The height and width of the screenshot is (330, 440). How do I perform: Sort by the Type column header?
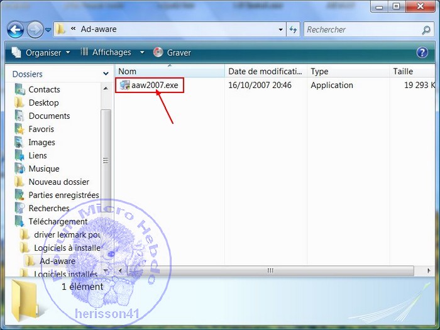348,71
